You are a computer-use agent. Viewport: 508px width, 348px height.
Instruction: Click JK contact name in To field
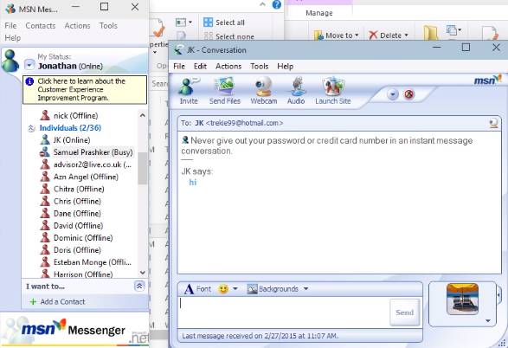199,123
